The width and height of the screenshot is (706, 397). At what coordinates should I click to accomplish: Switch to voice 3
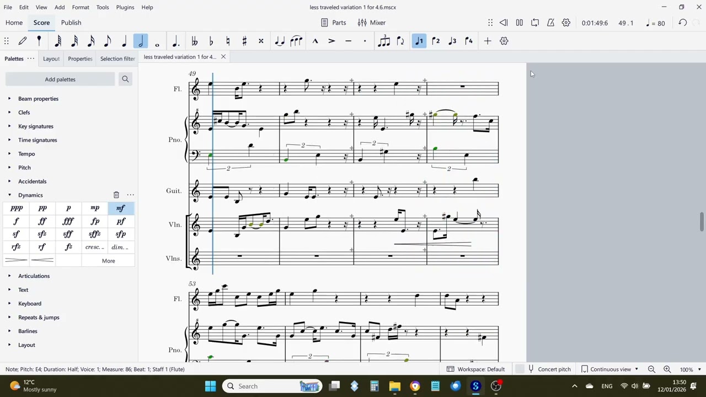[452, 41]
